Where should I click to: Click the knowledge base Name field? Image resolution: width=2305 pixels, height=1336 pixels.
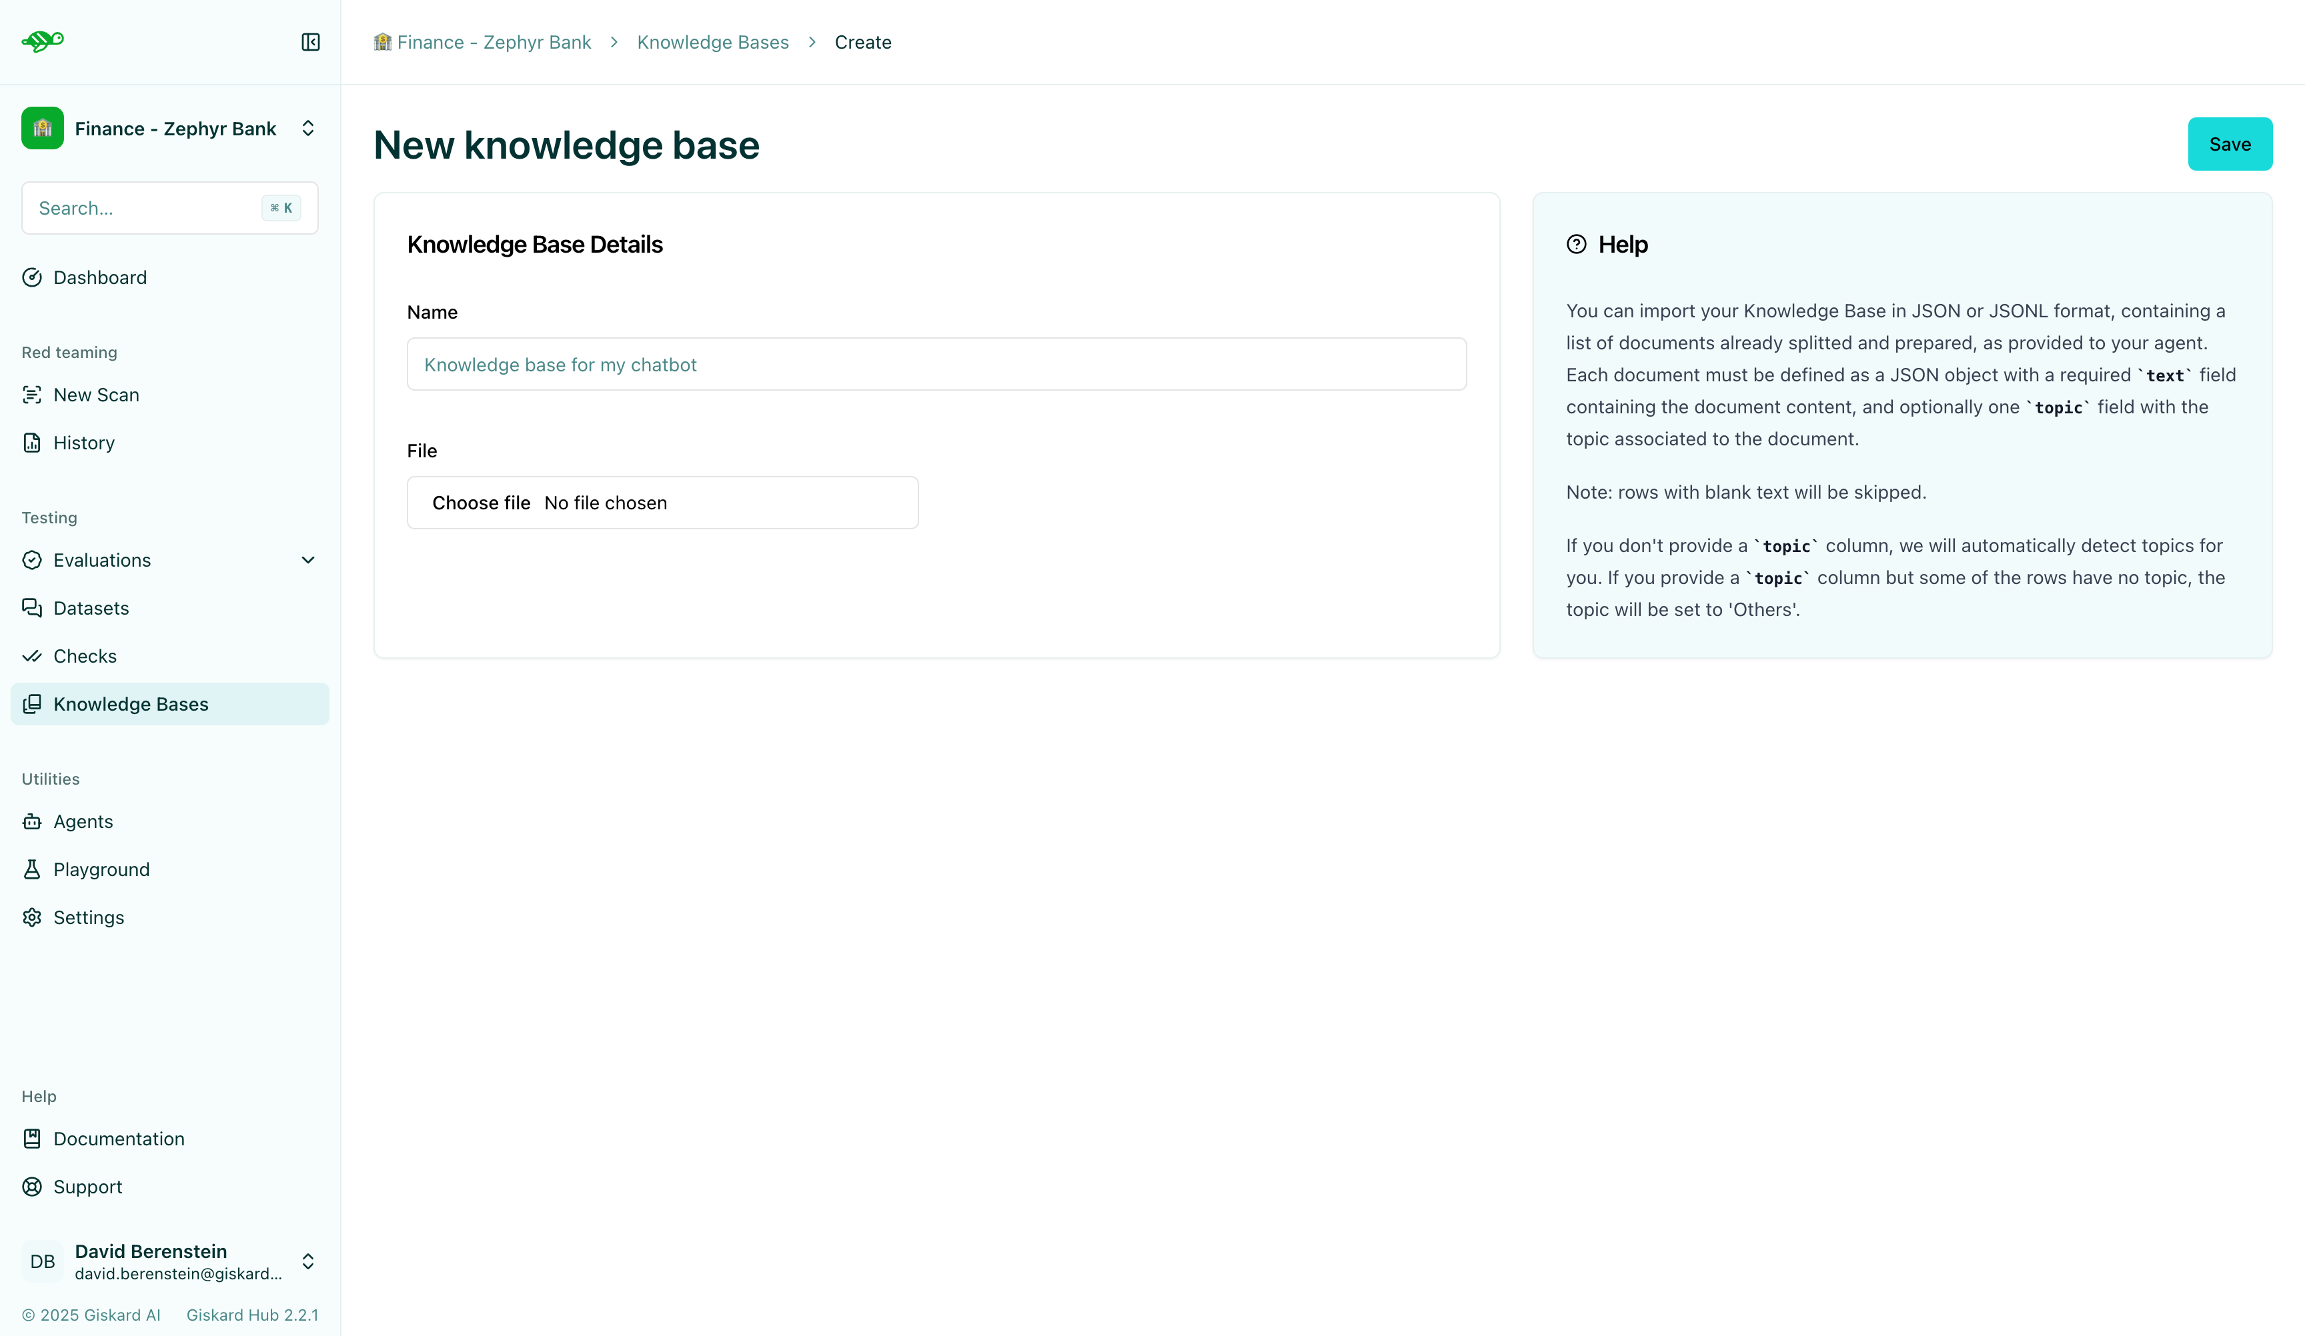936,364
